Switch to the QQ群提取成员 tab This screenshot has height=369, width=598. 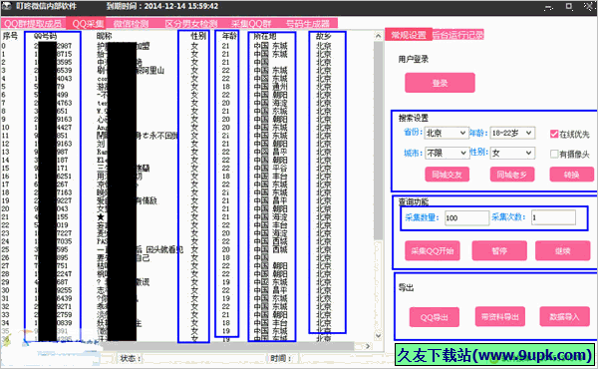point(33,24)
